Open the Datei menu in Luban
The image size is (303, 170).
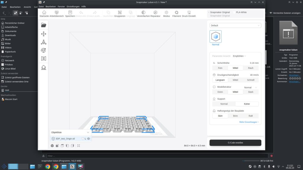(41, 6)
